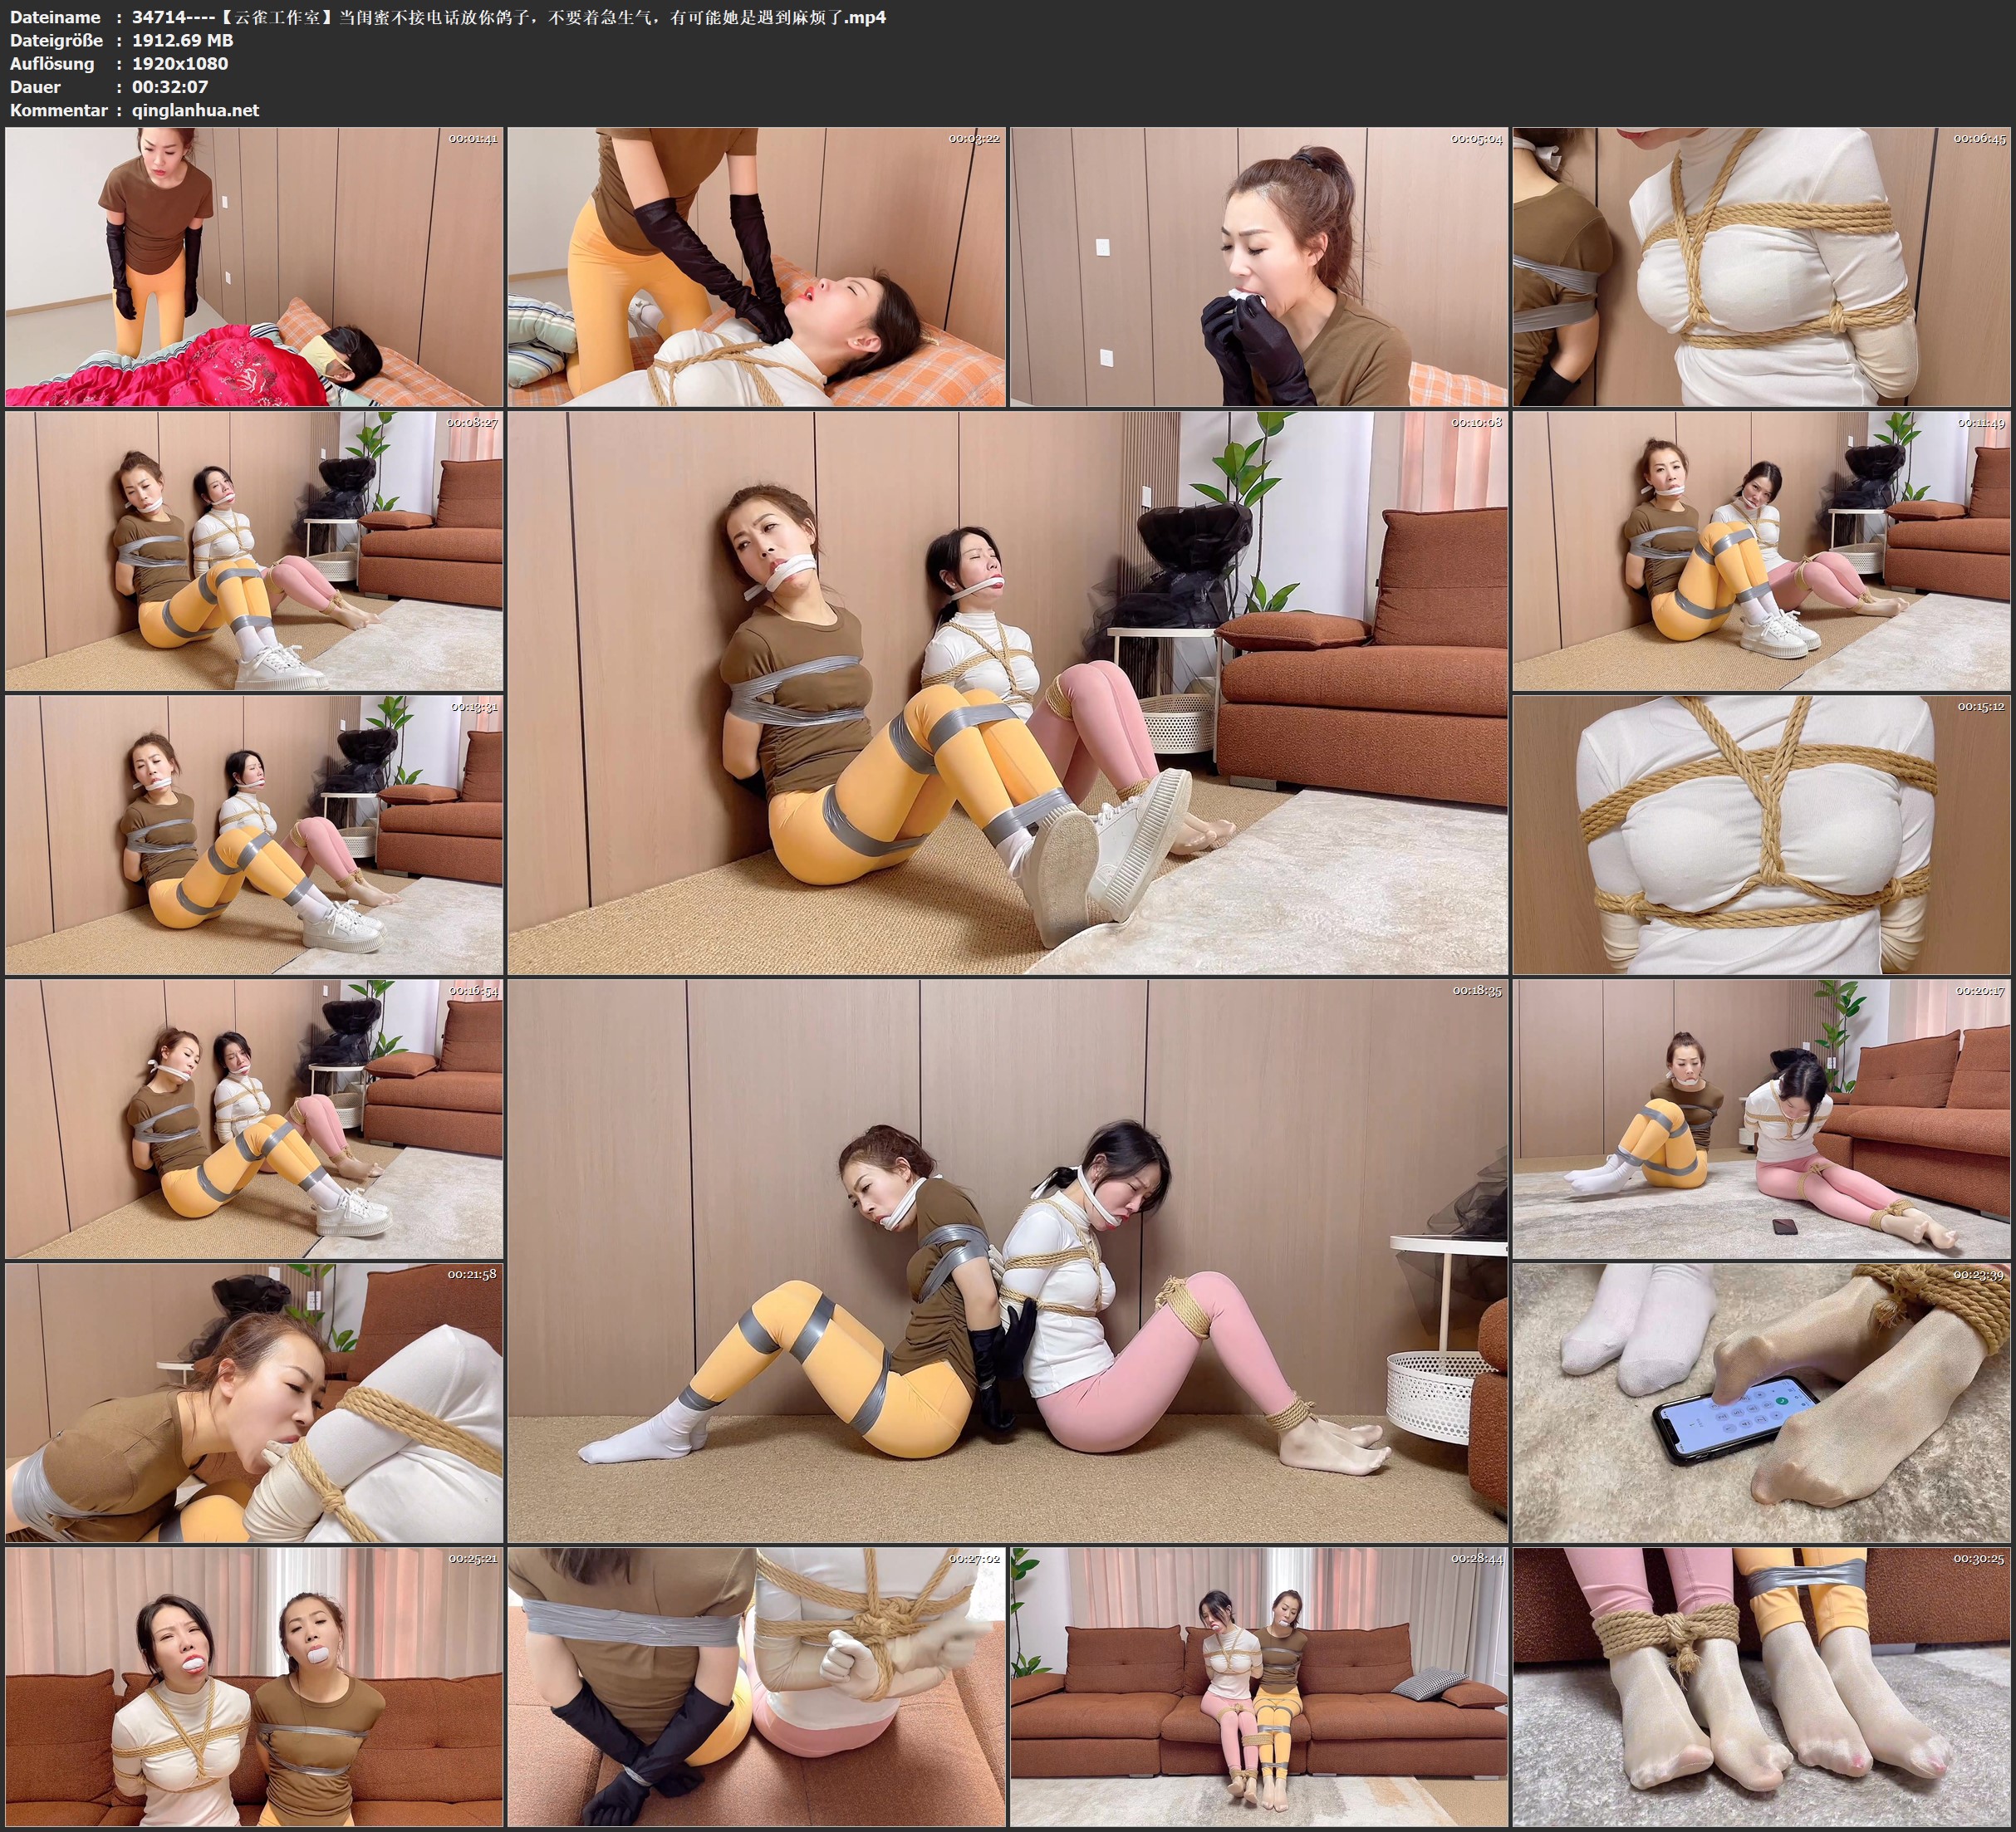Open the sofa wide-shot thumbnail at 00:28:44
The width and height of the screenshot is (2016, 1832).
(1258, 1687)
